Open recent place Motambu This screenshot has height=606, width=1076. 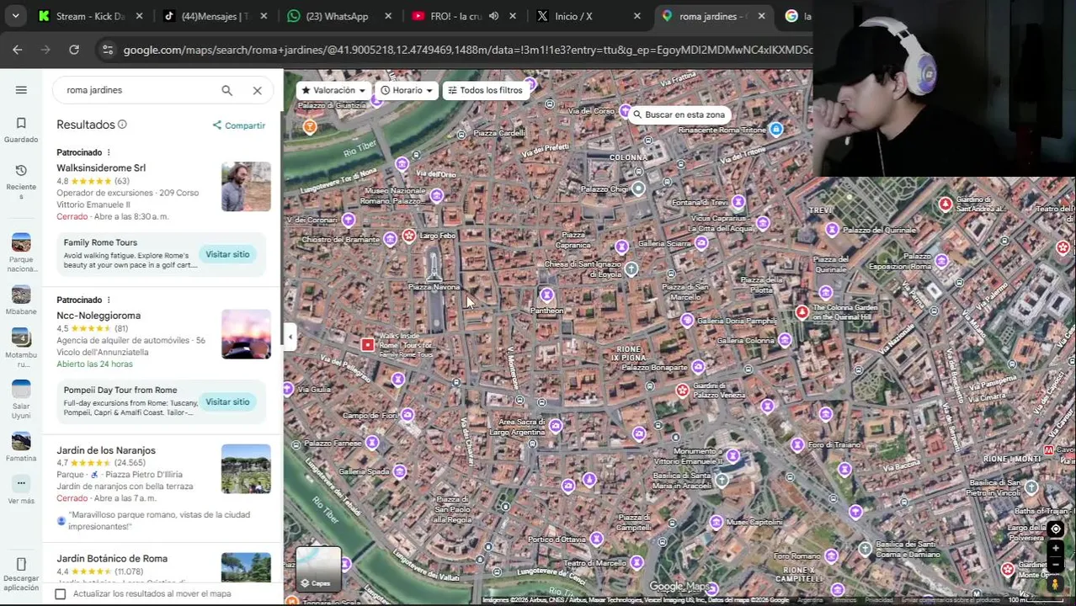click(21, 338)
